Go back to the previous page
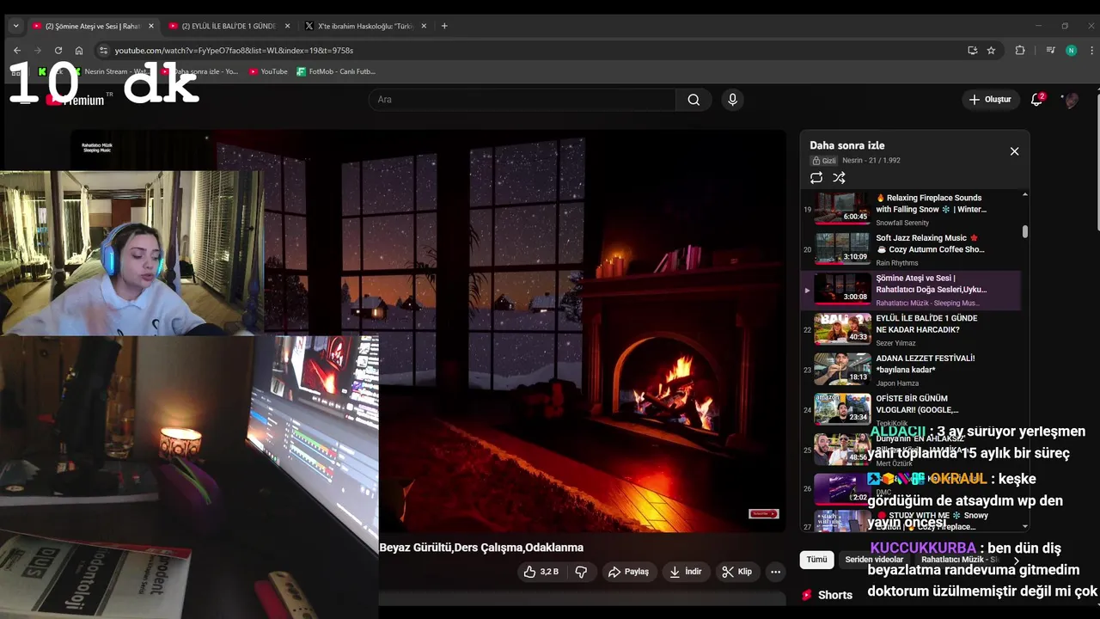 (x=16, y=51)
